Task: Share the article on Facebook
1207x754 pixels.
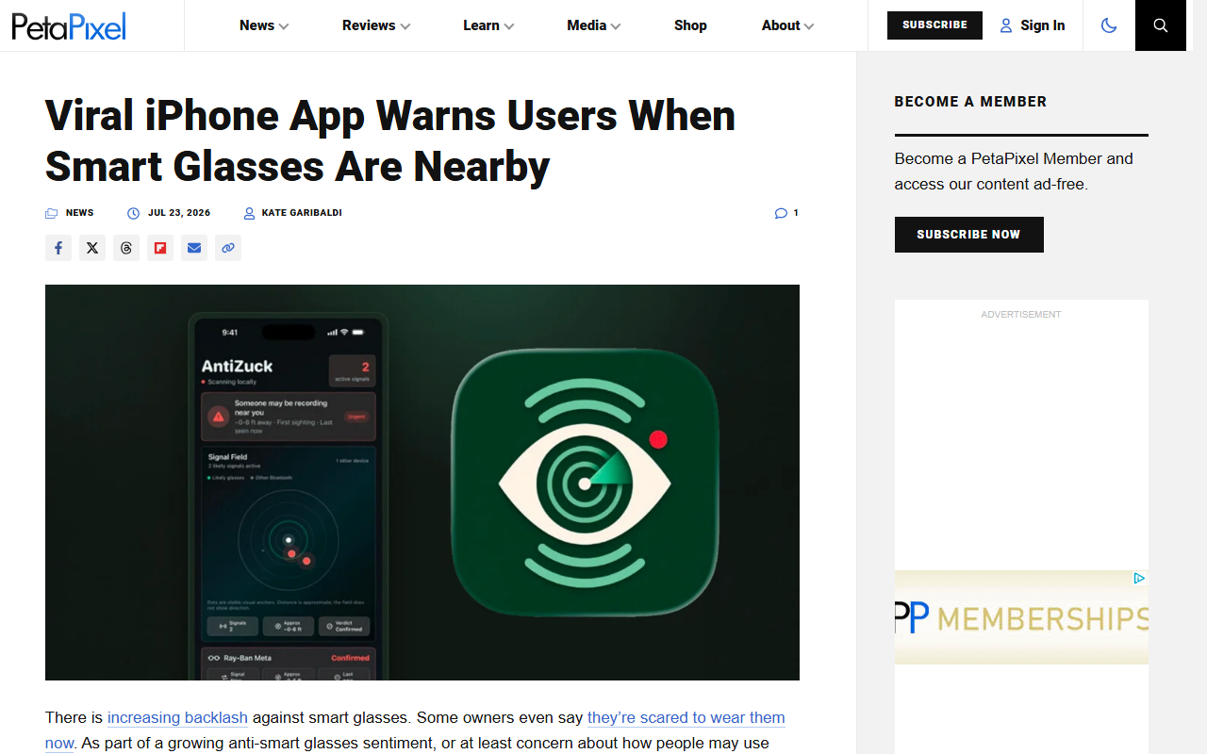Action: click(58, 248)
